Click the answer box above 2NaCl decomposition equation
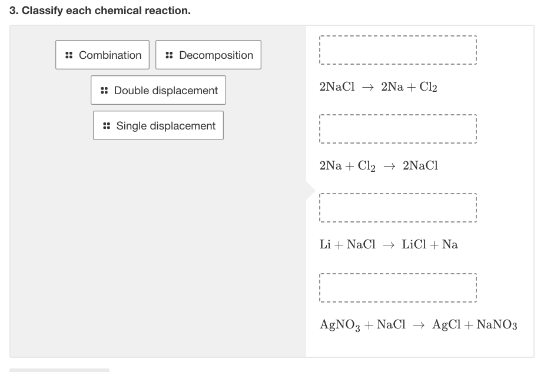Viewport: 557px width, 372px height. pyautogui.click(x=397, y=49)
